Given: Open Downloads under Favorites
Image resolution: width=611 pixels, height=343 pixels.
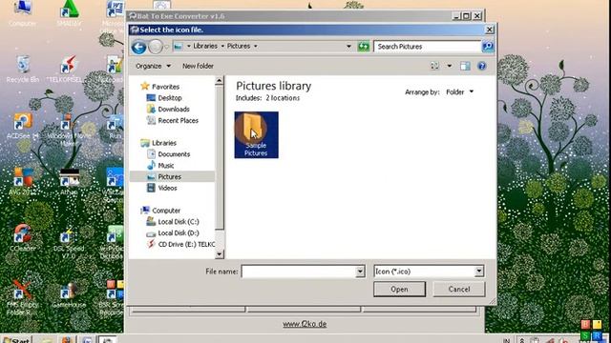Looking at the screenshot, I should pos(174,110).
